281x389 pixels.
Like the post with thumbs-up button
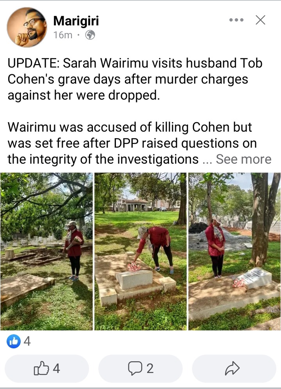tap(47, 368)
